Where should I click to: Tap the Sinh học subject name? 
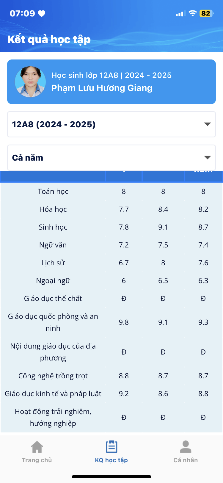[x=53, y=227]
